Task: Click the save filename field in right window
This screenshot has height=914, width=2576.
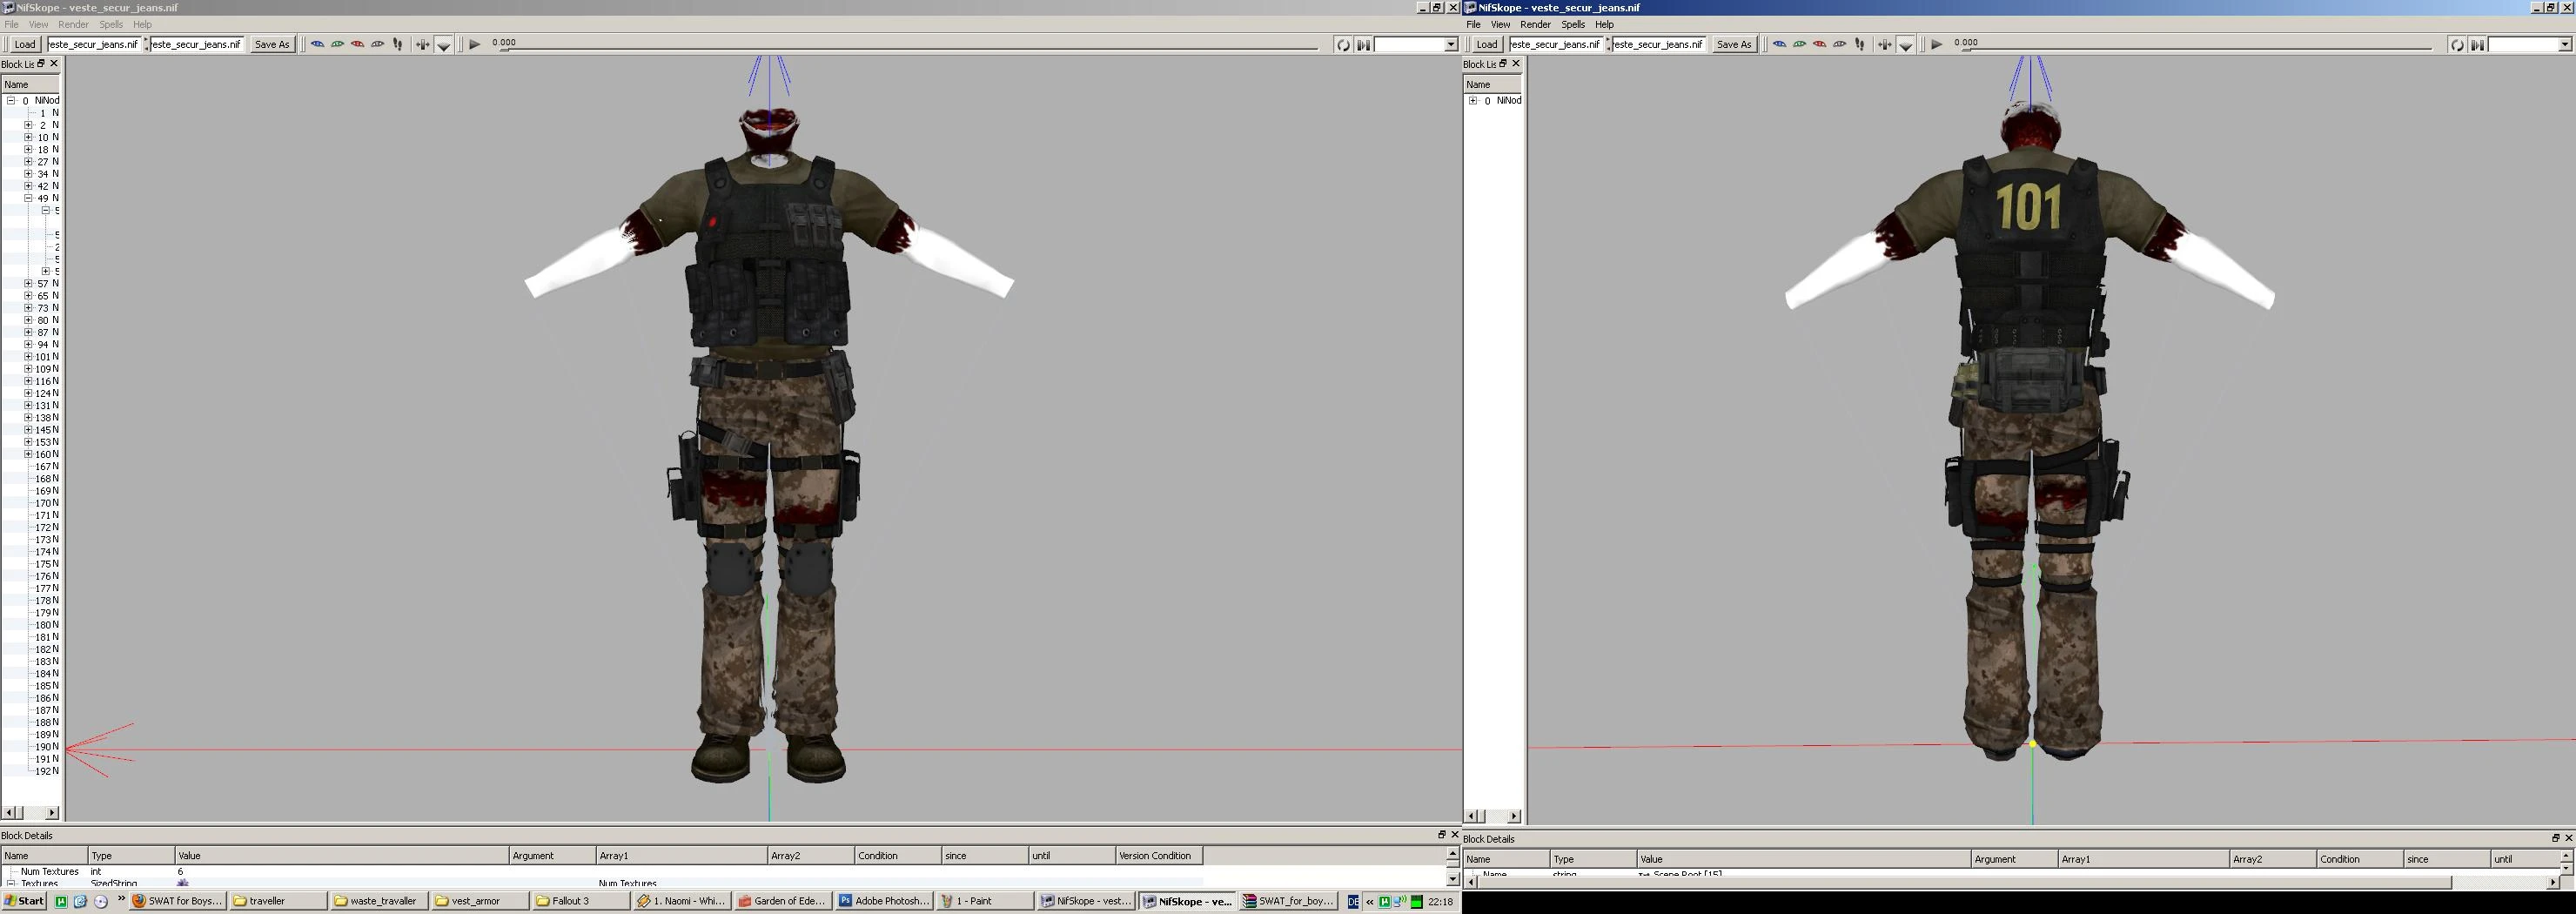Action: point(1657,44)
